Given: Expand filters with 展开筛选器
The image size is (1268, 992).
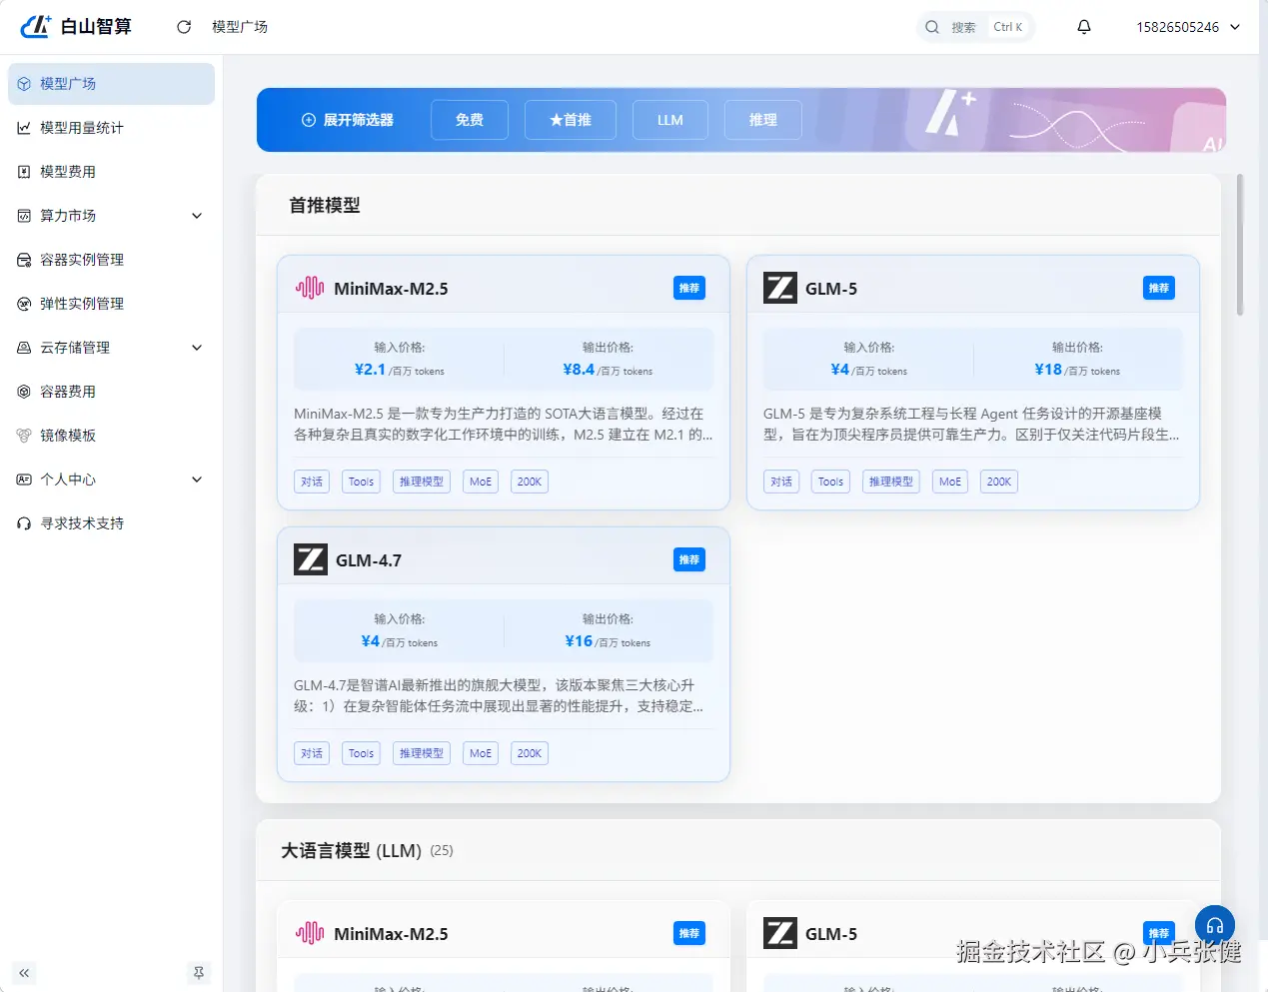Looking at the screenshot, I should [348, 120].
